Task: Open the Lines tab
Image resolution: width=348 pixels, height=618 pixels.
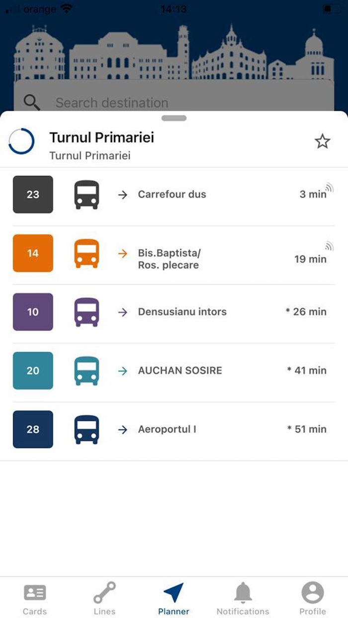Action: click(104, 595)
